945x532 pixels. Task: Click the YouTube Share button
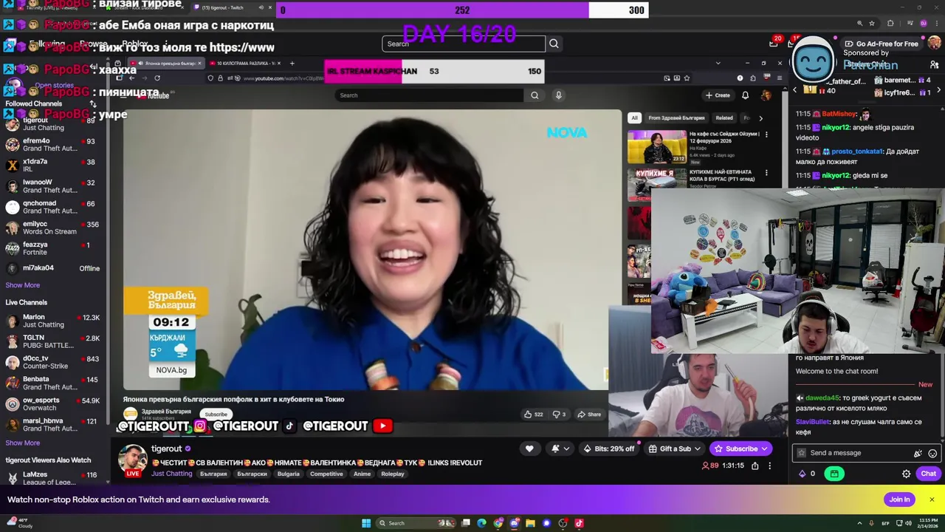point(589,415)
